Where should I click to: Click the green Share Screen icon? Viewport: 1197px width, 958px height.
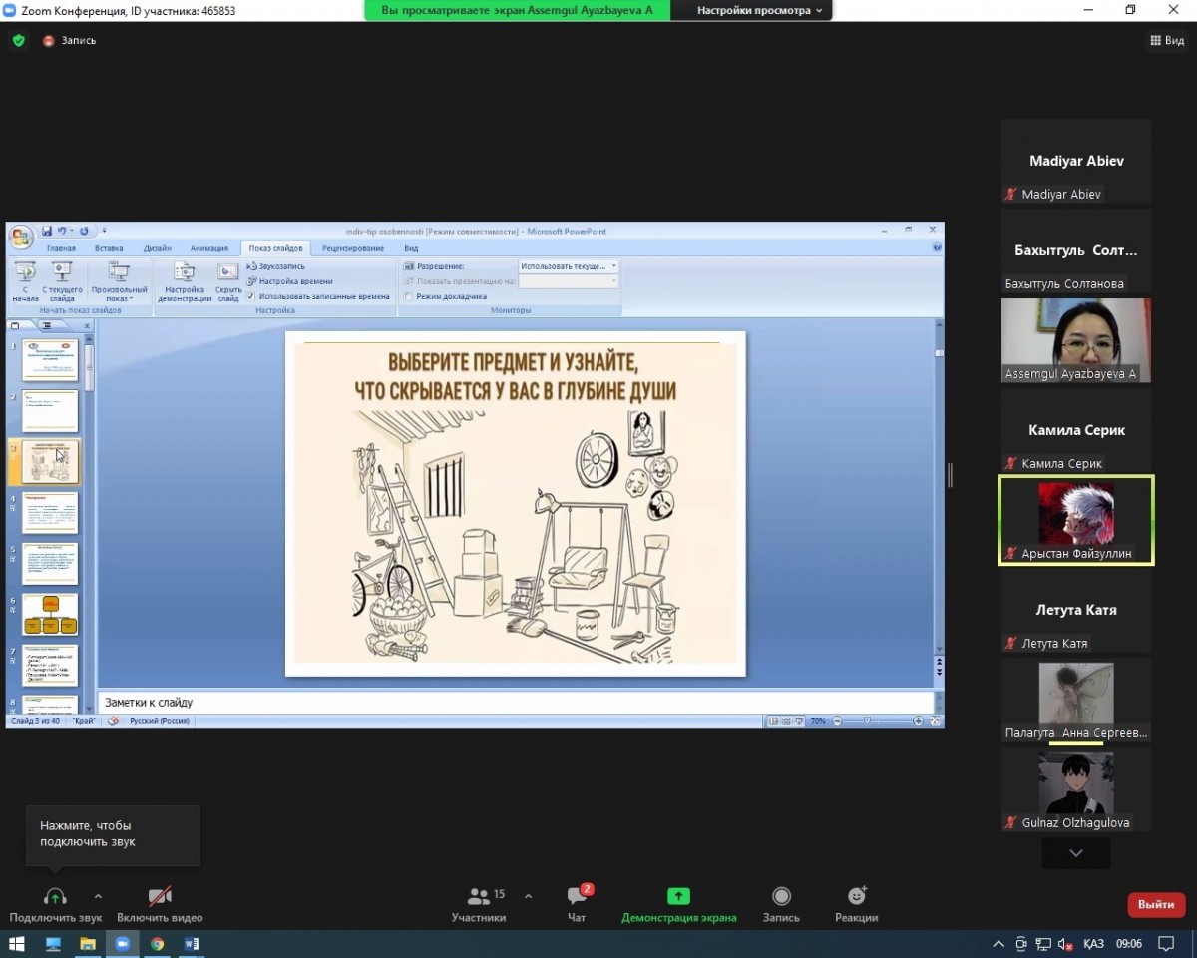[678, 896]
